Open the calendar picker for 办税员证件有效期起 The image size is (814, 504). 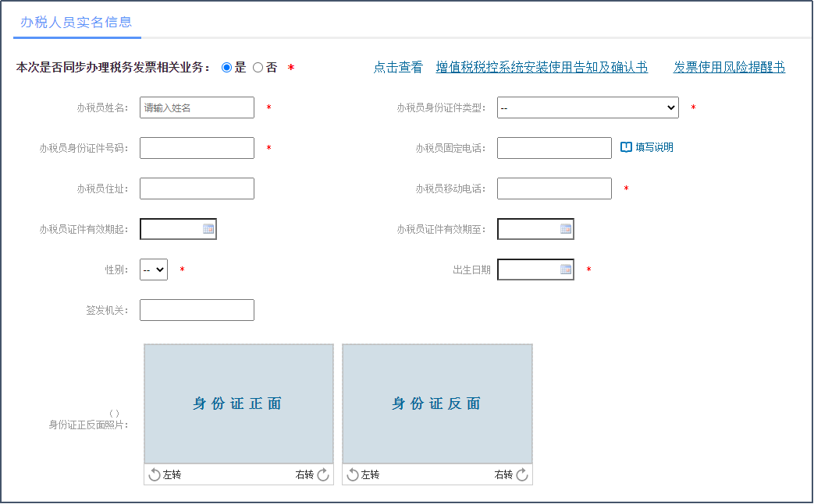tap(209, 228)
